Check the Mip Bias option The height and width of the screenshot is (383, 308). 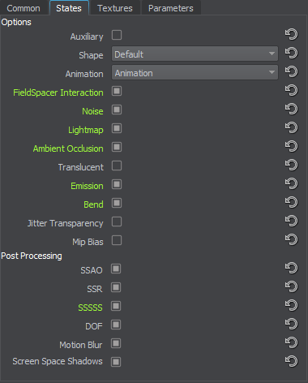point(117,240)
